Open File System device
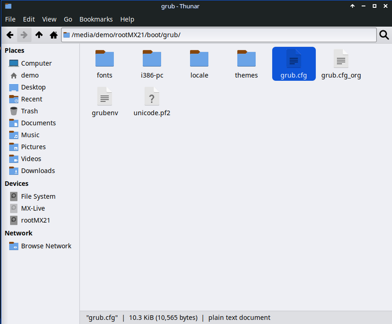 point(32,197)
